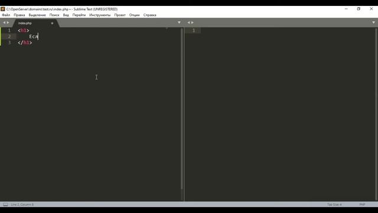Screen dimensions: 378x213
Task: Open the Перейти menu
Action: click(79, 15)
